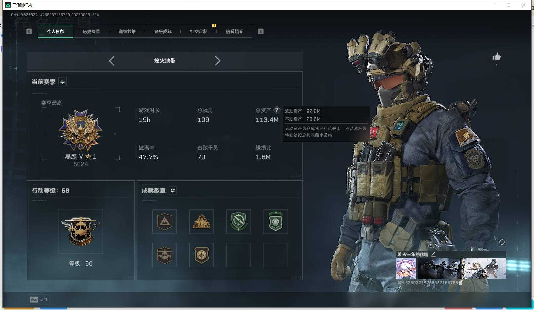Click the rotate character refresh icon
Image resolution: width=534 pixels, height=310 pixels.
502,242
